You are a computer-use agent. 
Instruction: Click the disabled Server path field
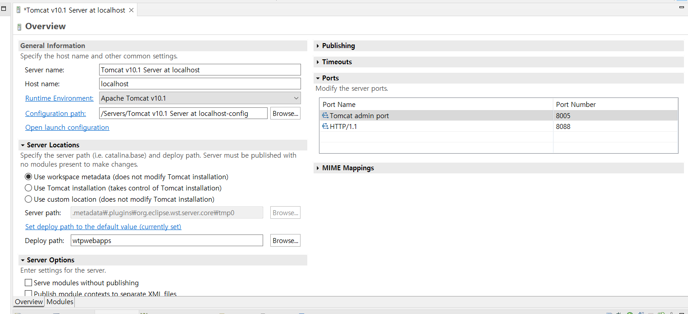coord(167,212)
